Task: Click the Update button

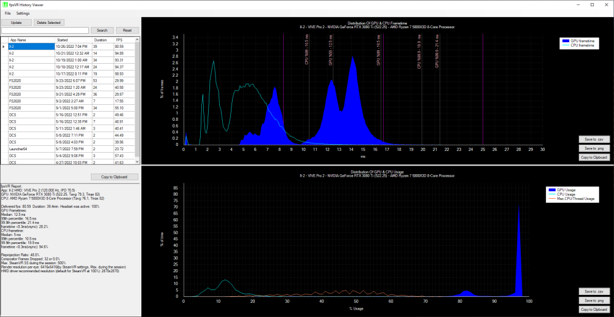Action: (x=17, y=22)
